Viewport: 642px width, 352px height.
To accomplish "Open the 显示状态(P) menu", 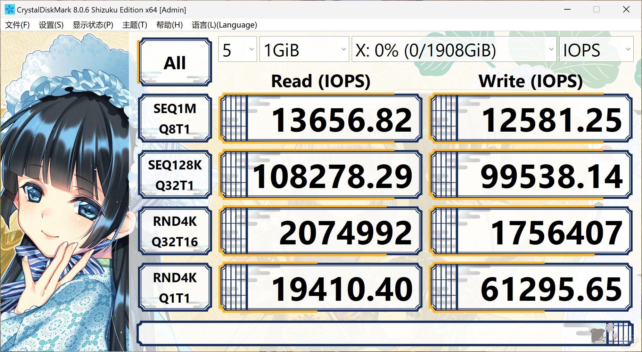I will point(93,25).
